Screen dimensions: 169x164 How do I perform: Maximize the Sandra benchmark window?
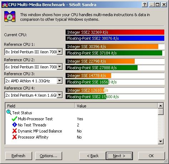point(157,5)
